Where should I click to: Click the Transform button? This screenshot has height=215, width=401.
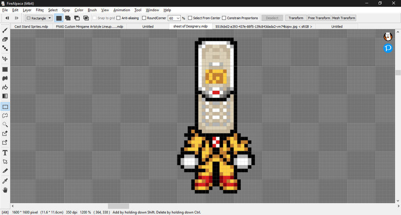tap(296, 18)
